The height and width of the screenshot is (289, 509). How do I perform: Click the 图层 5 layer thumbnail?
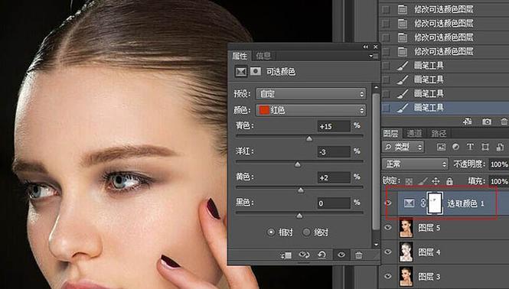[406, 227]
